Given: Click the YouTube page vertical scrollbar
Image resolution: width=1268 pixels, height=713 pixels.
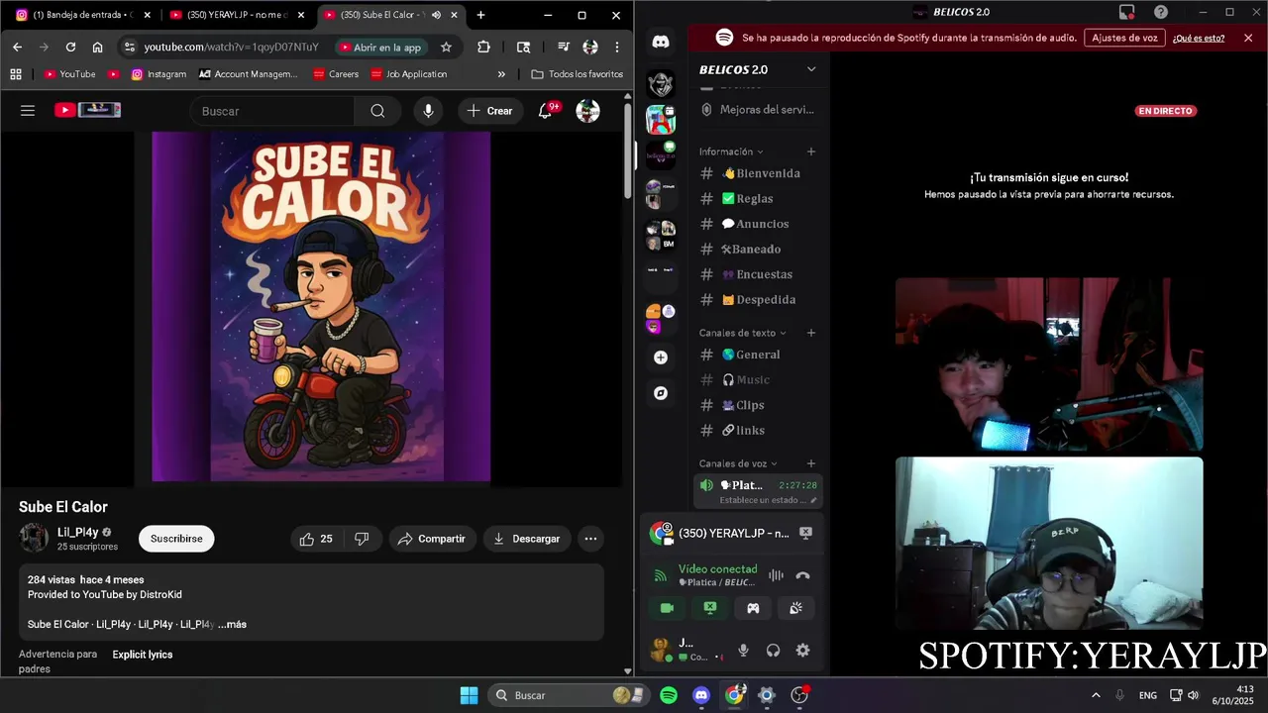Looking at the screenshot, I should 628,149.
